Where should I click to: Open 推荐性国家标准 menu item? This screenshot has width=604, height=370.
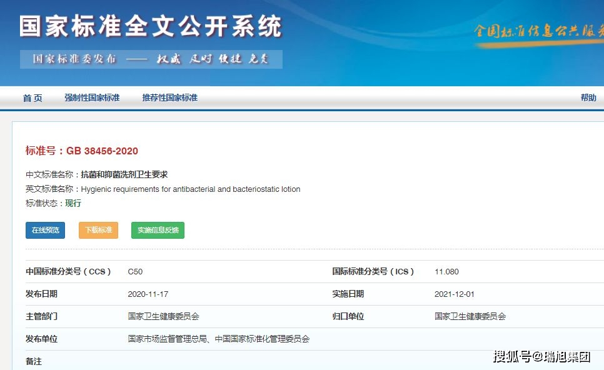pyautogui.click(x=170, y=97)
